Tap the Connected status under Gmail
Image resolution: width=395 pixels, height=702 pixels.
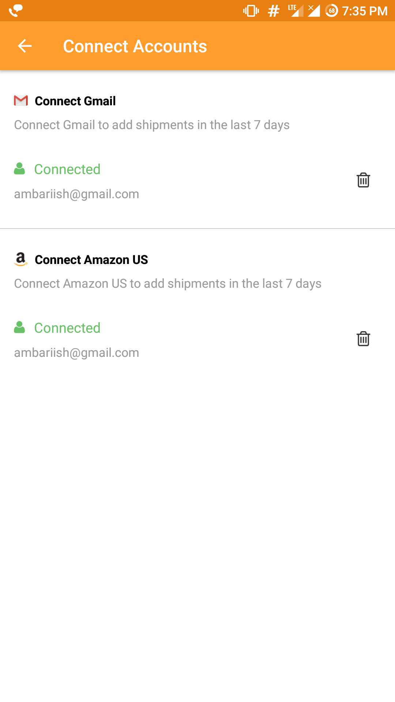coord(67,169)
